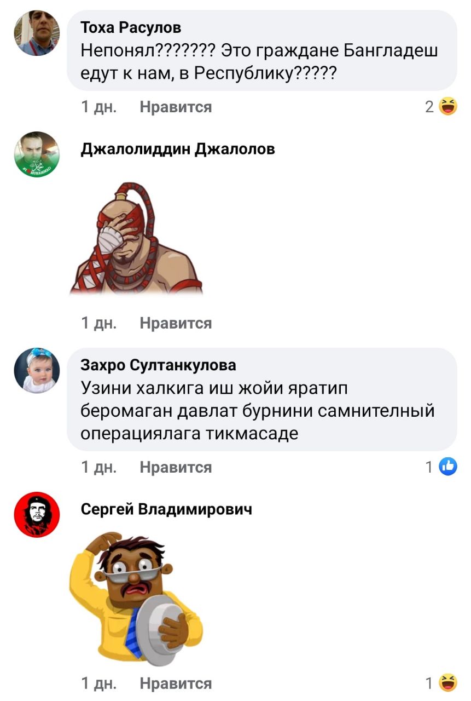Open Джалолиддин Джалолов's name link
Screen dimensions: 471x701
coord(178,148)
